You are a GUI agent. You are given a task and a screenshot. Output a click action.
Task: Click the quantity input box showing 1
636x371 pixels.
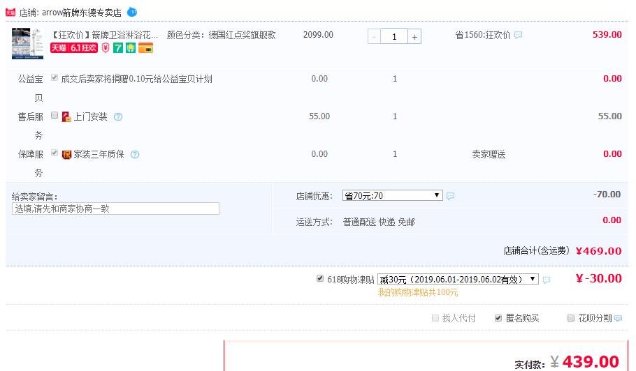point(394,36)
